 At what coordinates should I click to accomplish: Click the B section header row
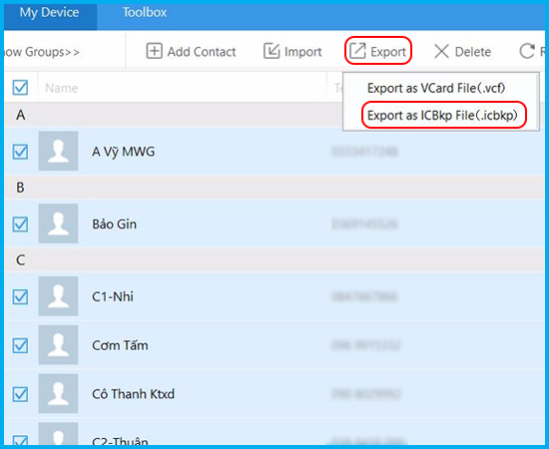coord(274,188)
